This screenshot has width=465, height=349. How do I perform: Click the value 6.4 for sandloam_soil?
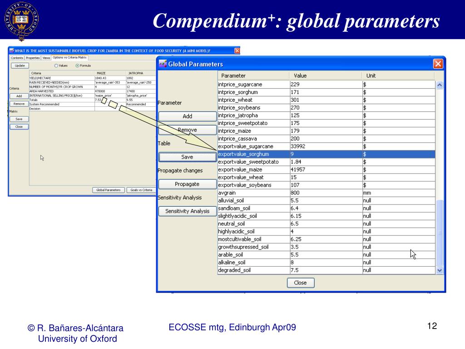click(326, 208)
